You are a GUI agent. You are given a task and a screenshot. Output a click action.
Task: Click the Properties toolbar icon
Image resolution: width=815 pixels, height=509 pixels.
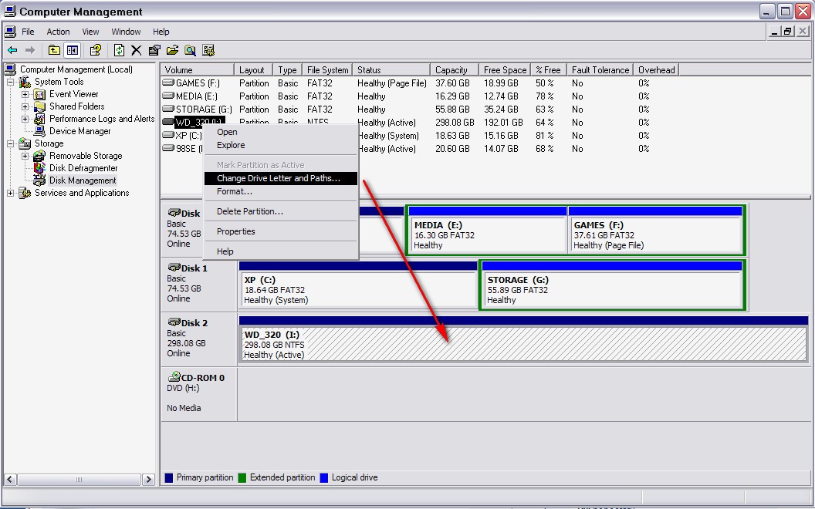pyautogui.click(x=154, y=50)
